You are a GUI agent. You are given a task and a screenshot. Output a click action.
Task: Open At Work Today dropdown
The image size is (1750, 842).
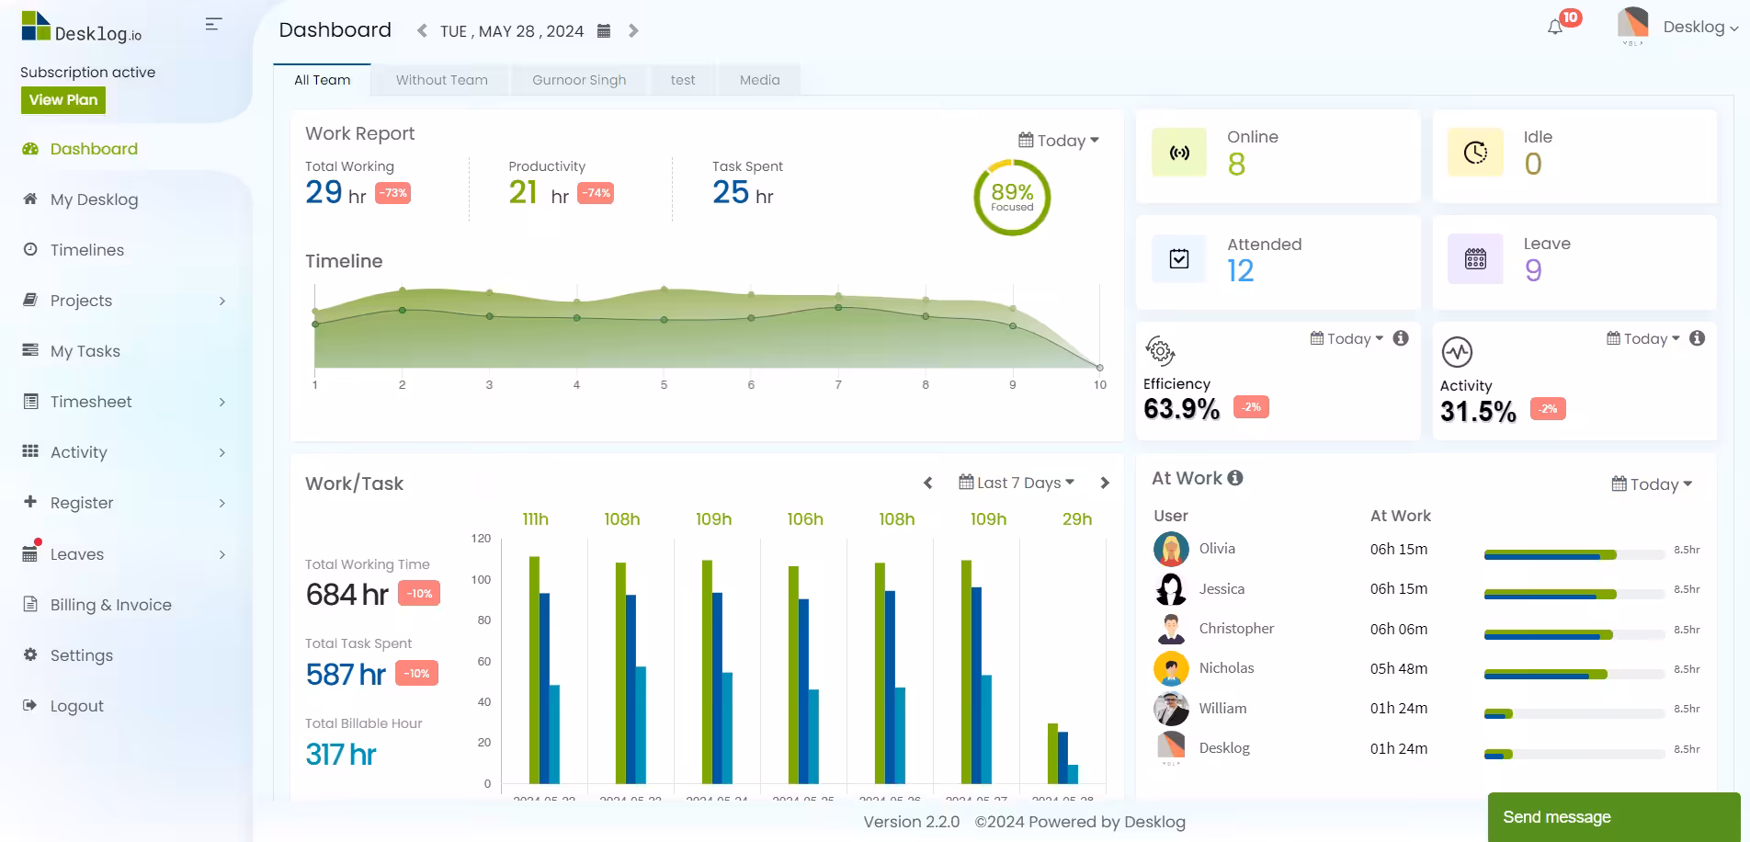pyautogui.click(x=1652, y=484)
